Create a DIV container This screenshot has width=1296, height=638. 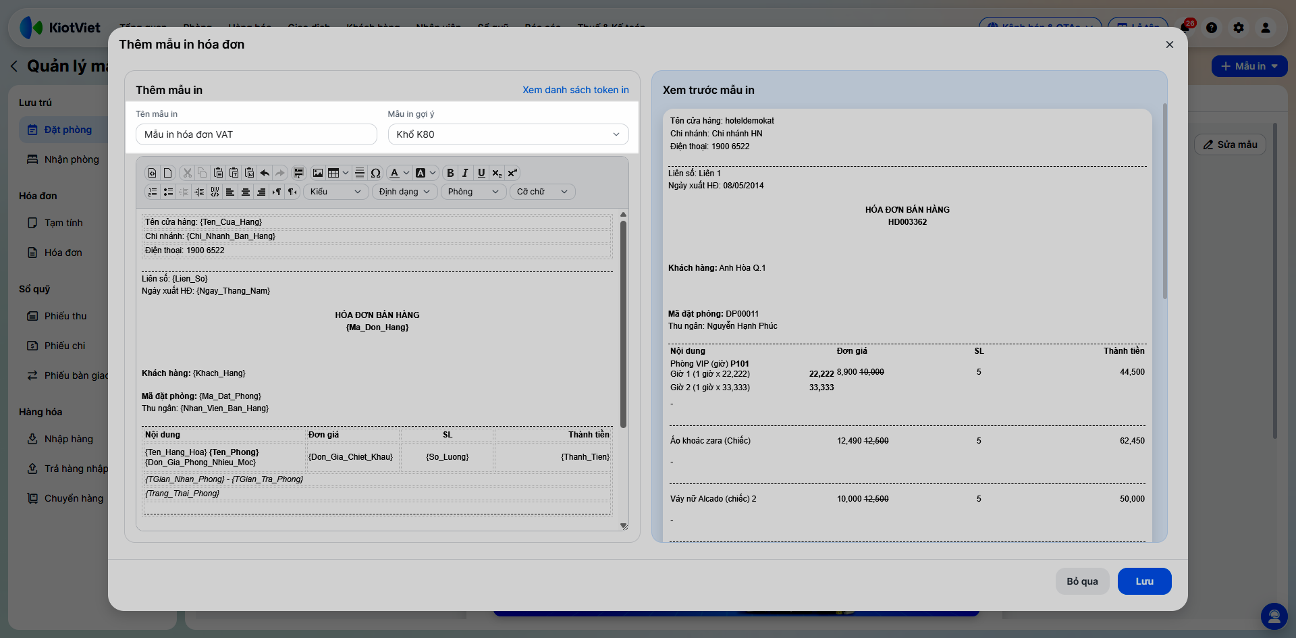(215, 192)
